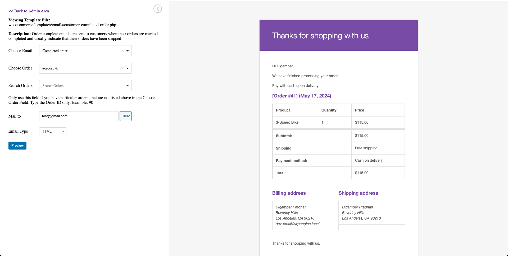The height and width of the screenshot is (256, 508).
Task: Click the Shipping address heading
Action: 358,193
